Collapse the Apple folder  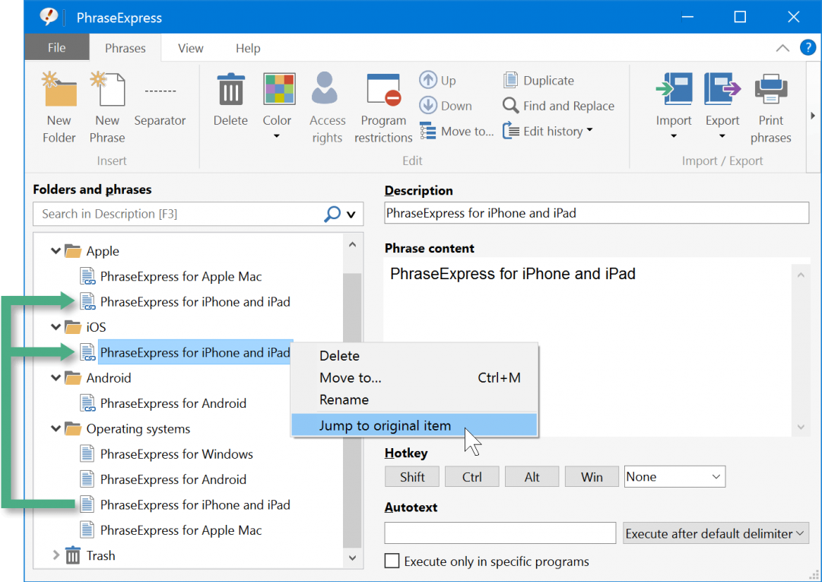coord(56,250)
